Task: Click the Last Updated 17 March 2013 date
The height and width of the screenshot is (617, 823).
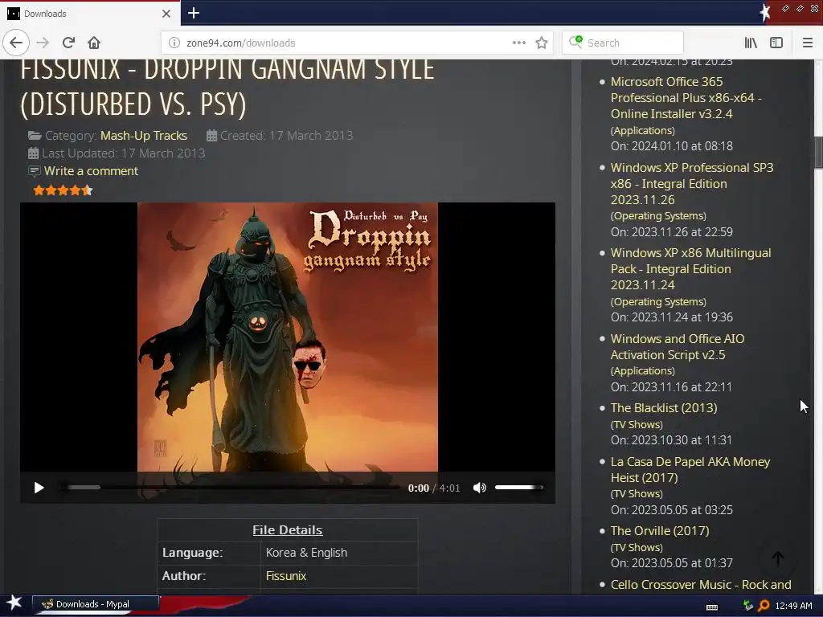Action: [x=123, y=153]
